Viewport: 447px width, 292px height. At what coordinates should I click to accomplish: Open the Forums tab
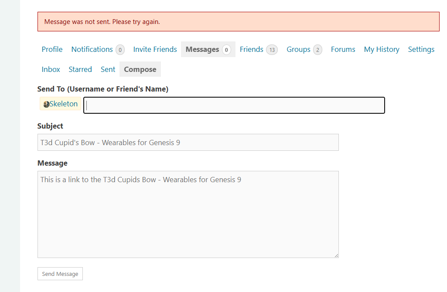[x=343, y=49]
